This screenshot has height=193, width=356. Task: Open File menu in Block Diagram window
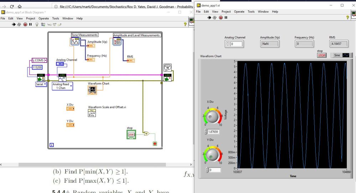pos(3,19)
